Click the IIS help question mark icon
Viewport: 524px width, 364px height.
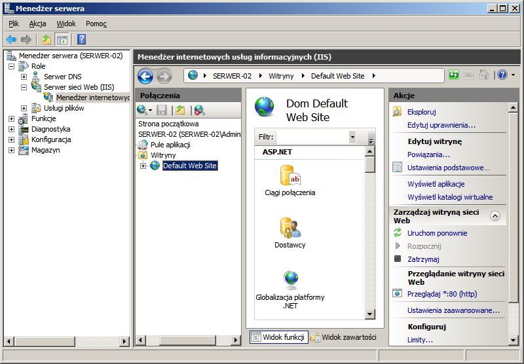502,75
